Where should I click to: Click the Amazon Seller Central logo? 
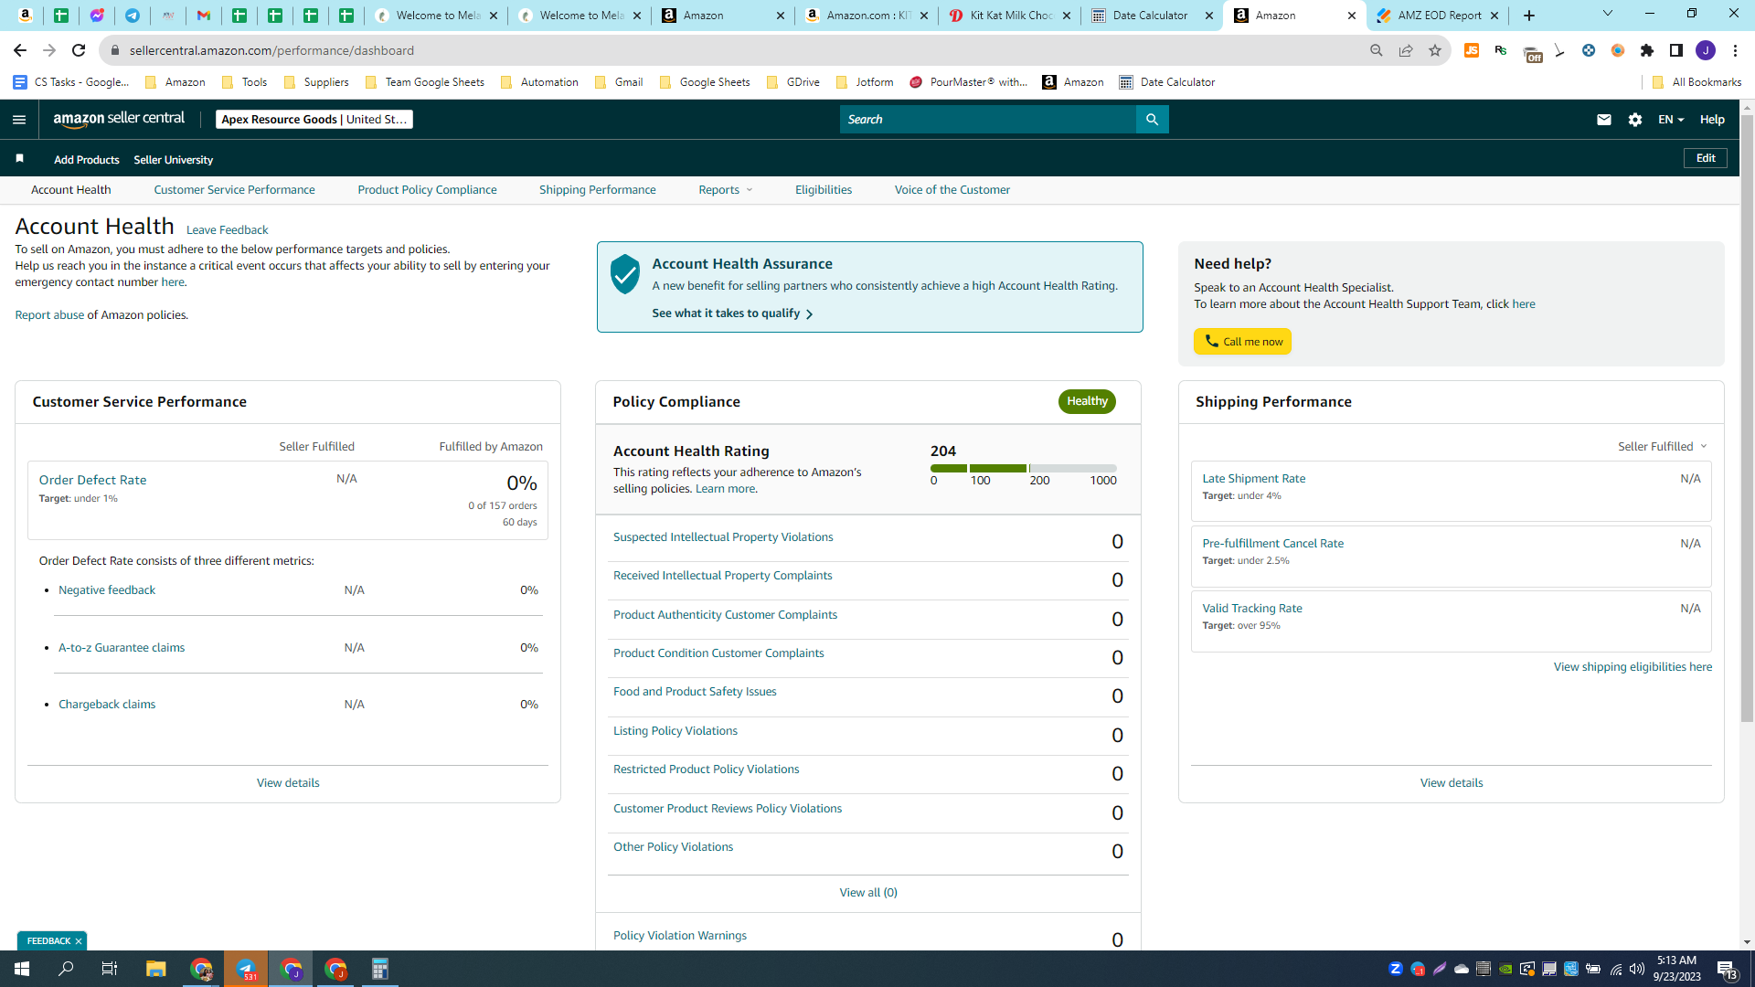click(119, 119)
